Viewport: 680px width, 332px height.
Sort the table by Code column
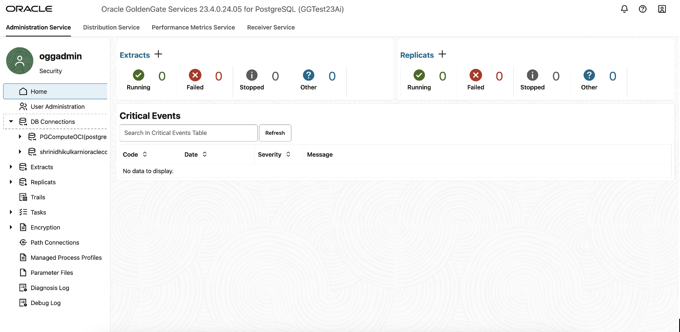tap(145, 154)
